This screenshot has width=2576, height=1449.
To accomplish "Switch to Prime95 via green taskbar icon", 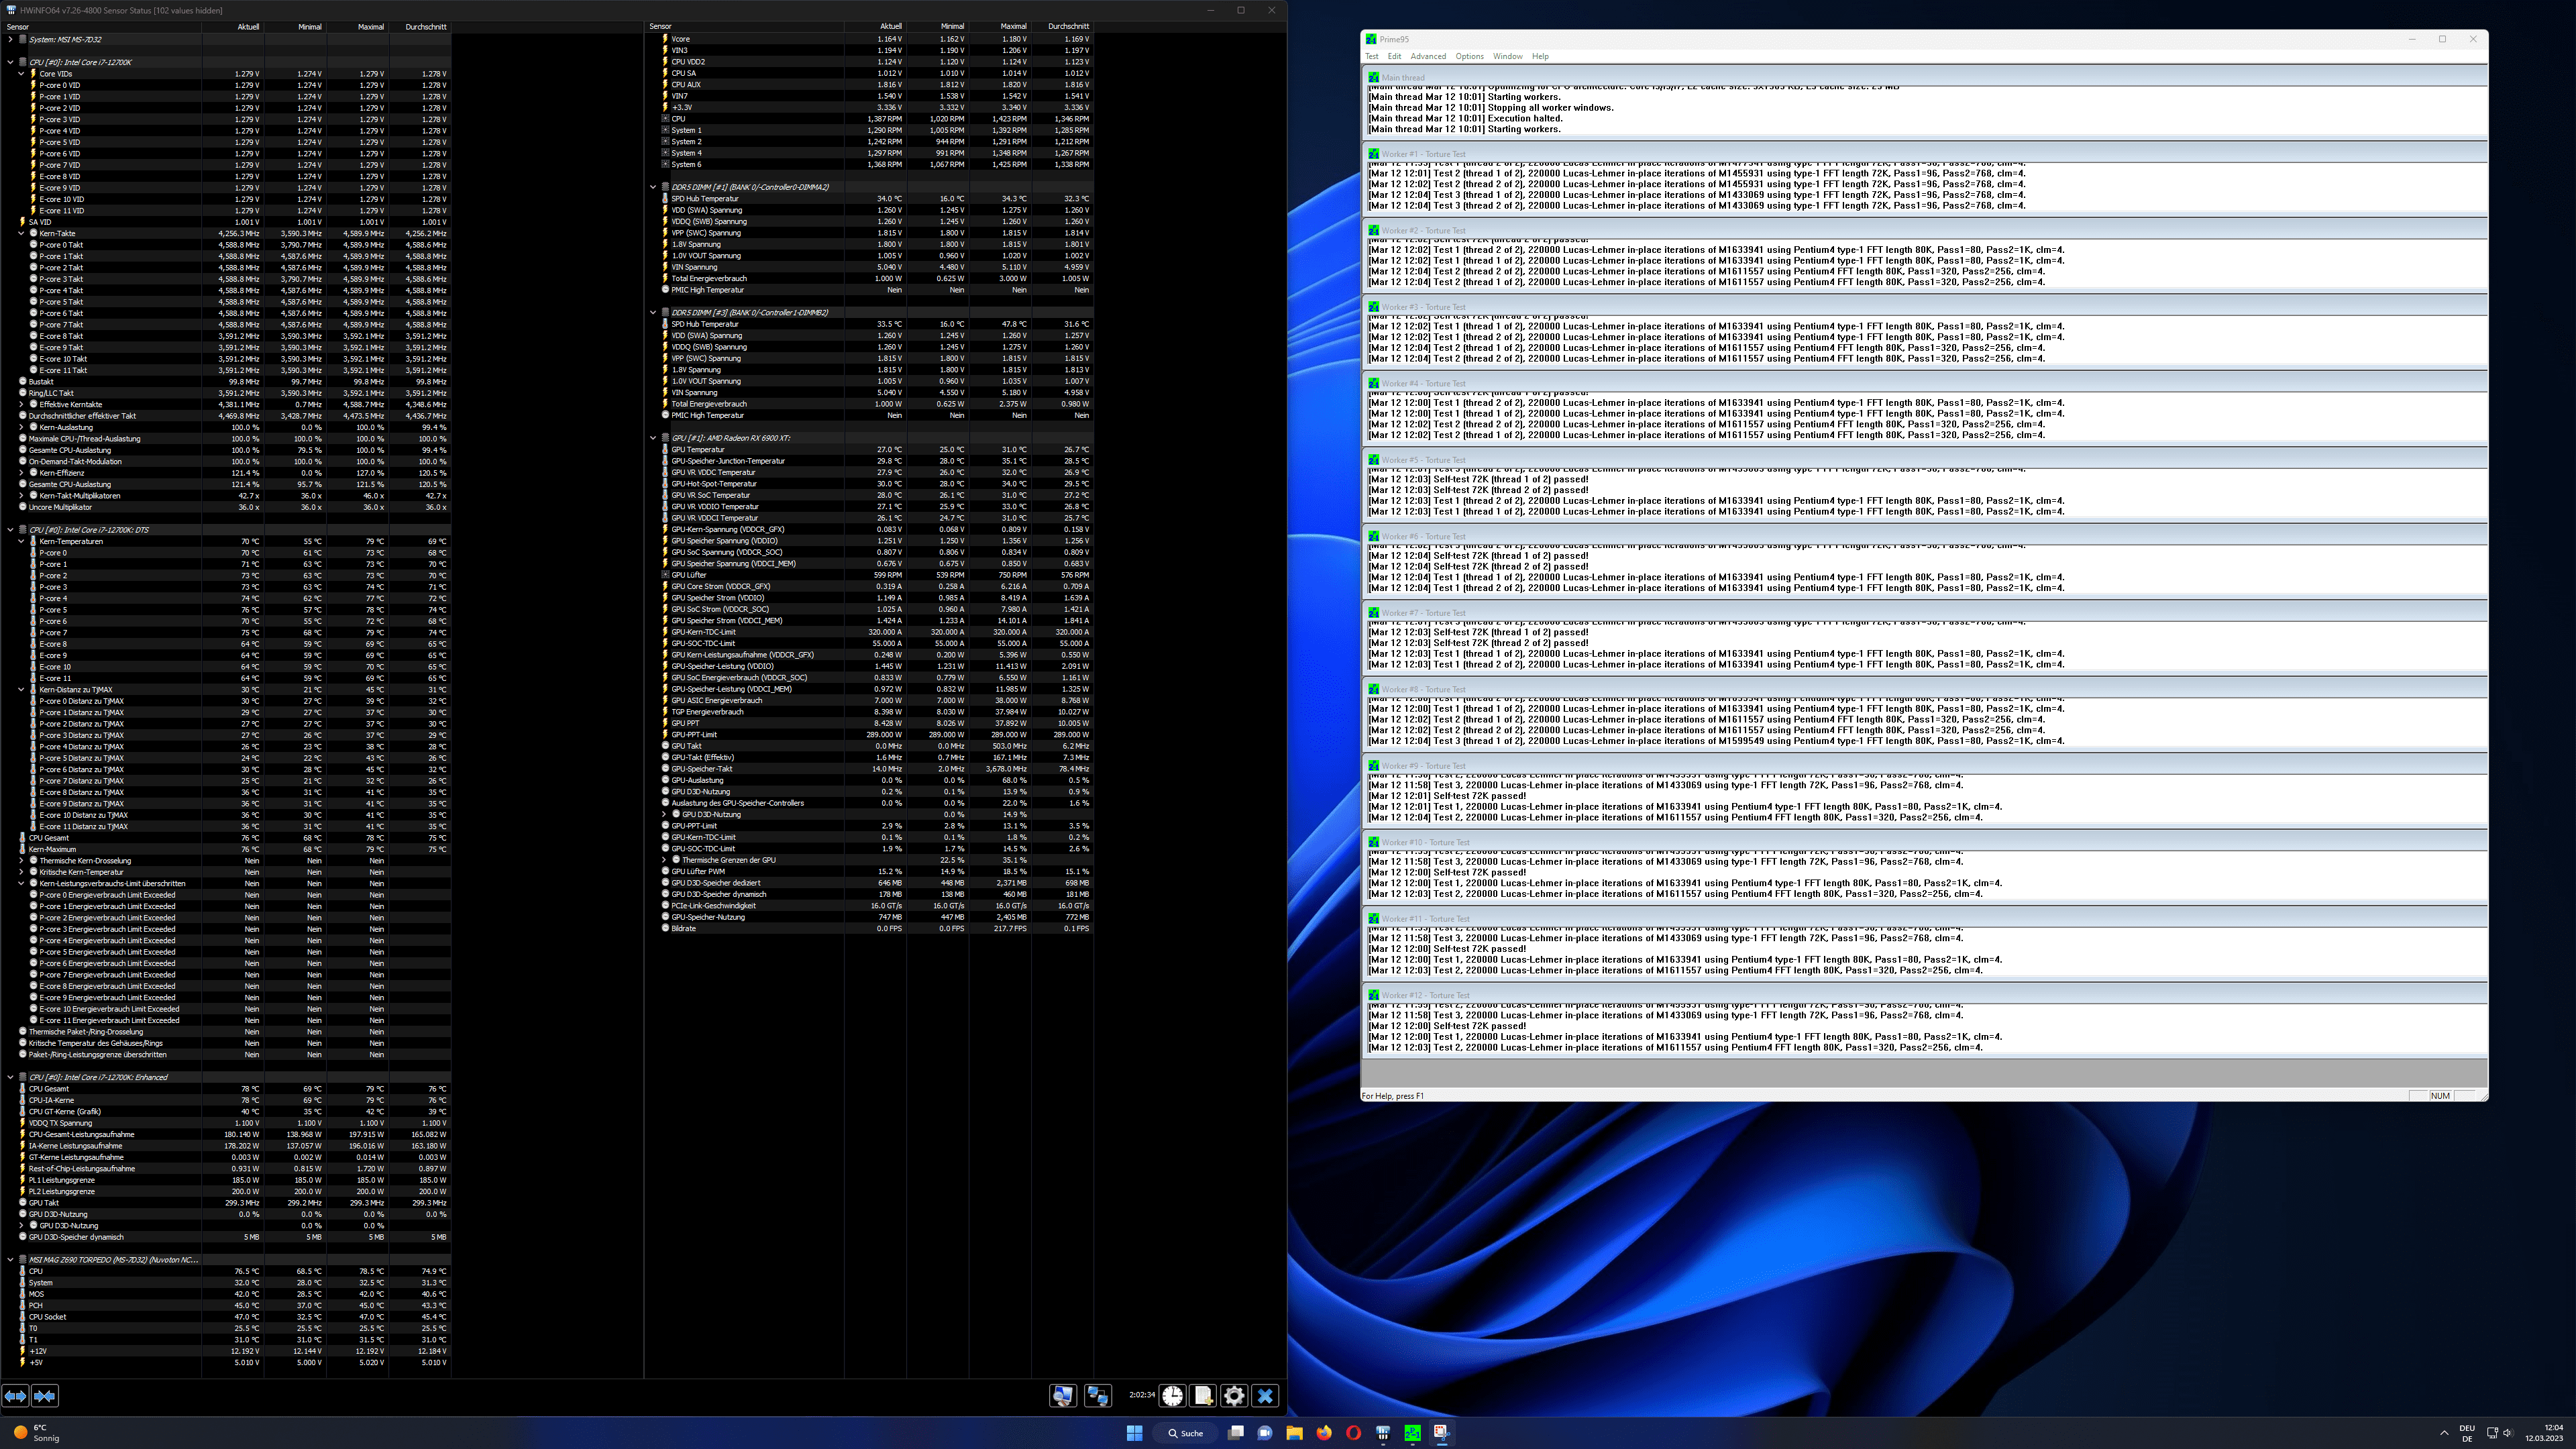I will click(1412, 1433).
